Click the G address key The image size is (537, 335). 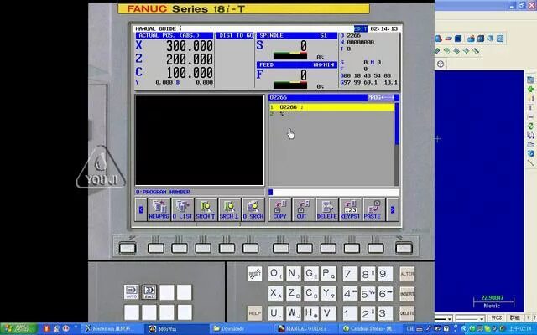tap(311, 274)
